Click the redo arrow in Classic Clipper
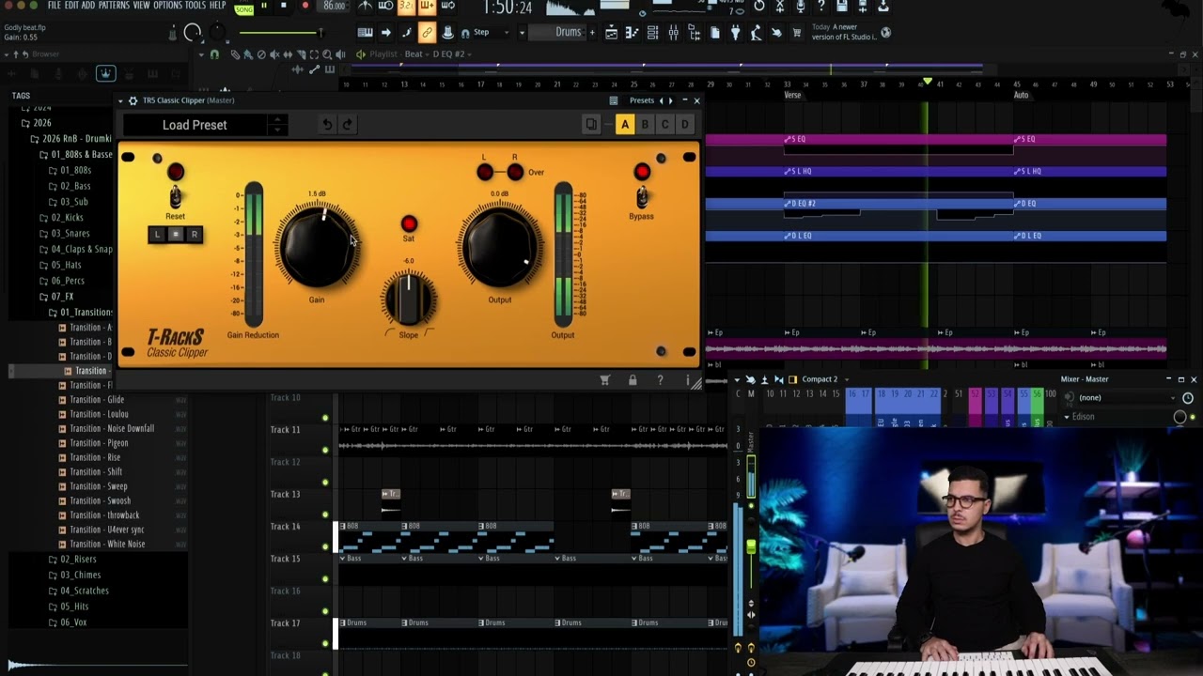The image size is (1203, 676). pos(347,125)
